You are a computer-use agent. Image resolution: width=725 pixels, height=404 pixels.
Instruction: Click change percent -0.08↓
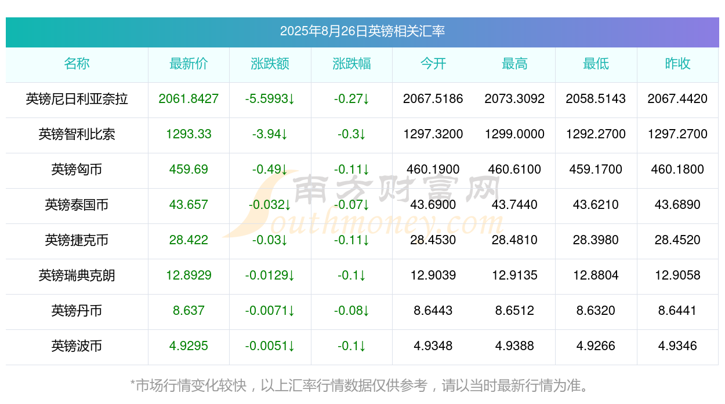click(351, 311)
